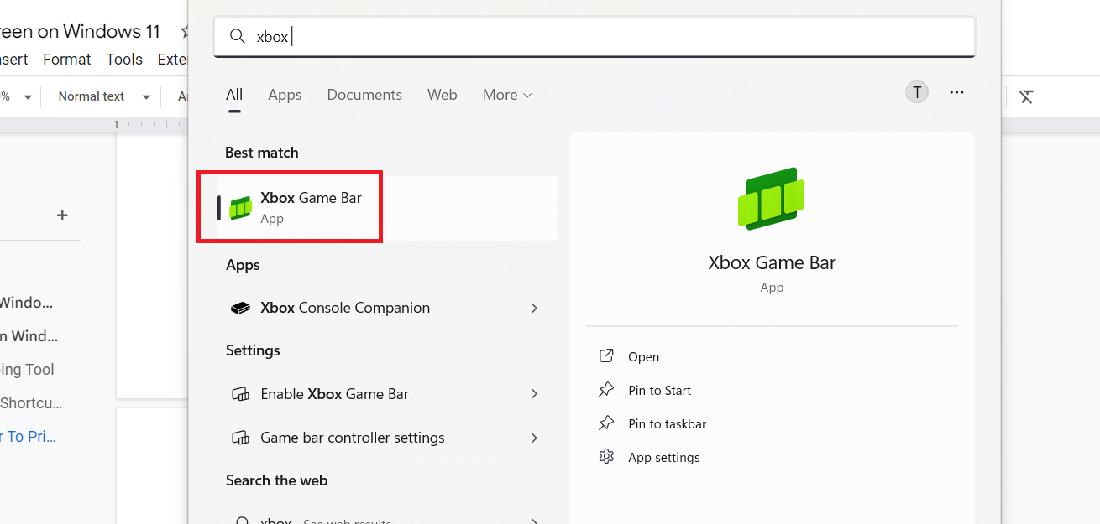1100x524 pixels.
Task: Open the Extensions menu in Google Docs
Action: coord(173,60)
